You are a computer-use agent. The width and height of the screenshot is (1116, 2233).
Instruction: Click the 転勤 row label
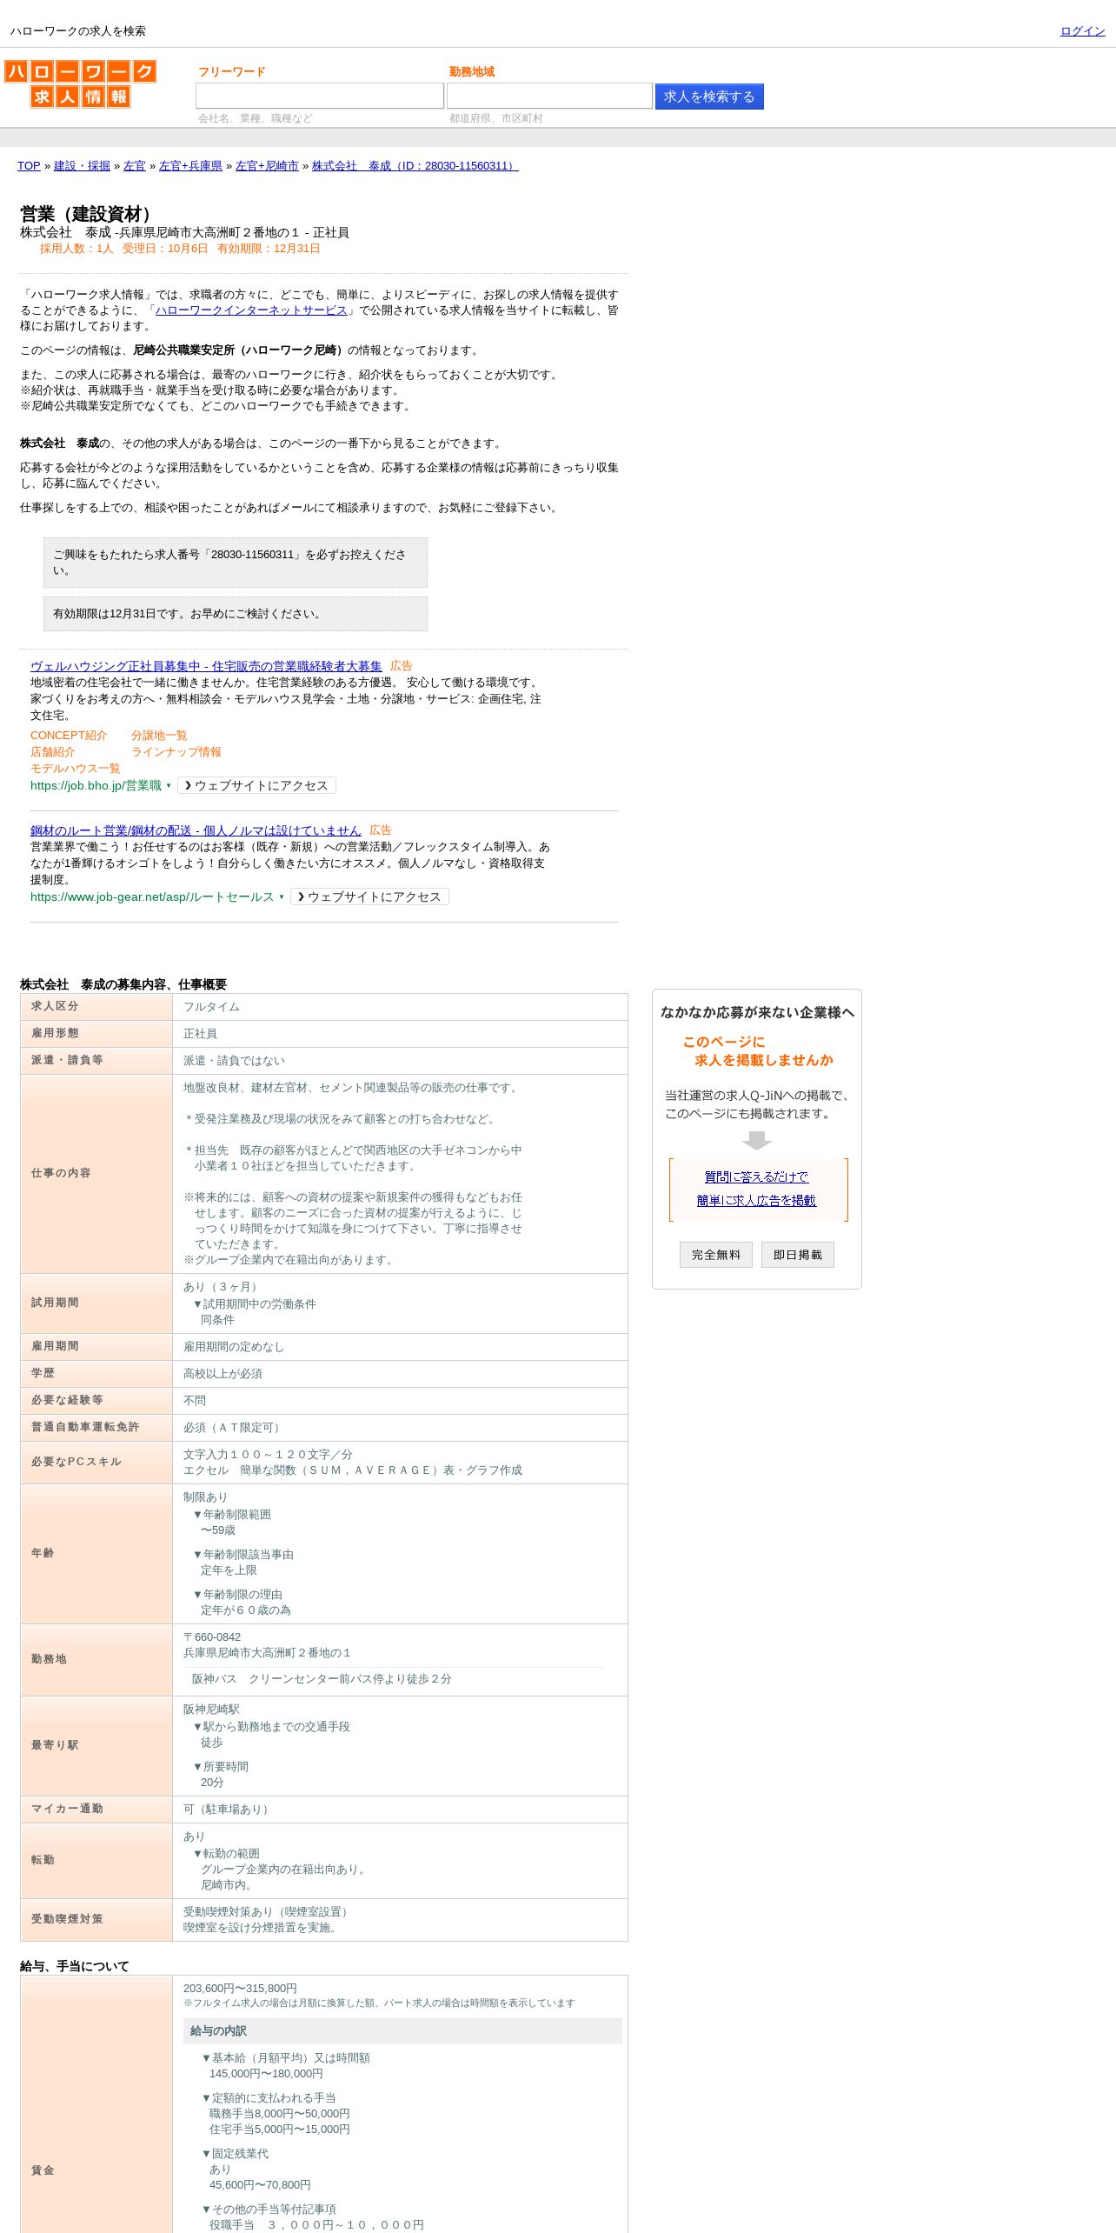pyautogui.click(x=43, y=1860)
